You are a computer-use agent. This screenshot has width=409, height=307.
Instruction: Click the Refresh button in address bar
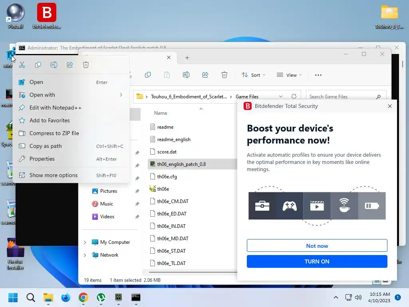point(294,97)
